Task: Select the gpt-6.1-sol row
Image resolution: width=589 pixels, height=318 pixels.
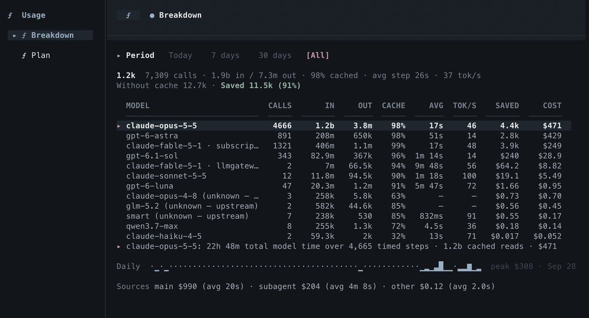Action: click(x=344, y=156)
